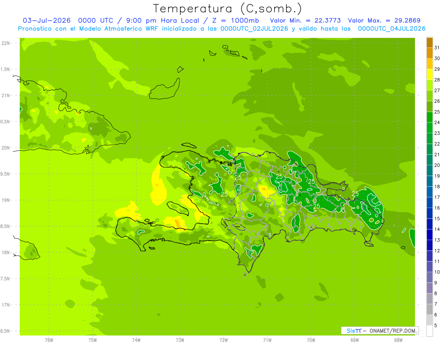Click the legend value "14"

pyautogui.click(x=437, y=229)
